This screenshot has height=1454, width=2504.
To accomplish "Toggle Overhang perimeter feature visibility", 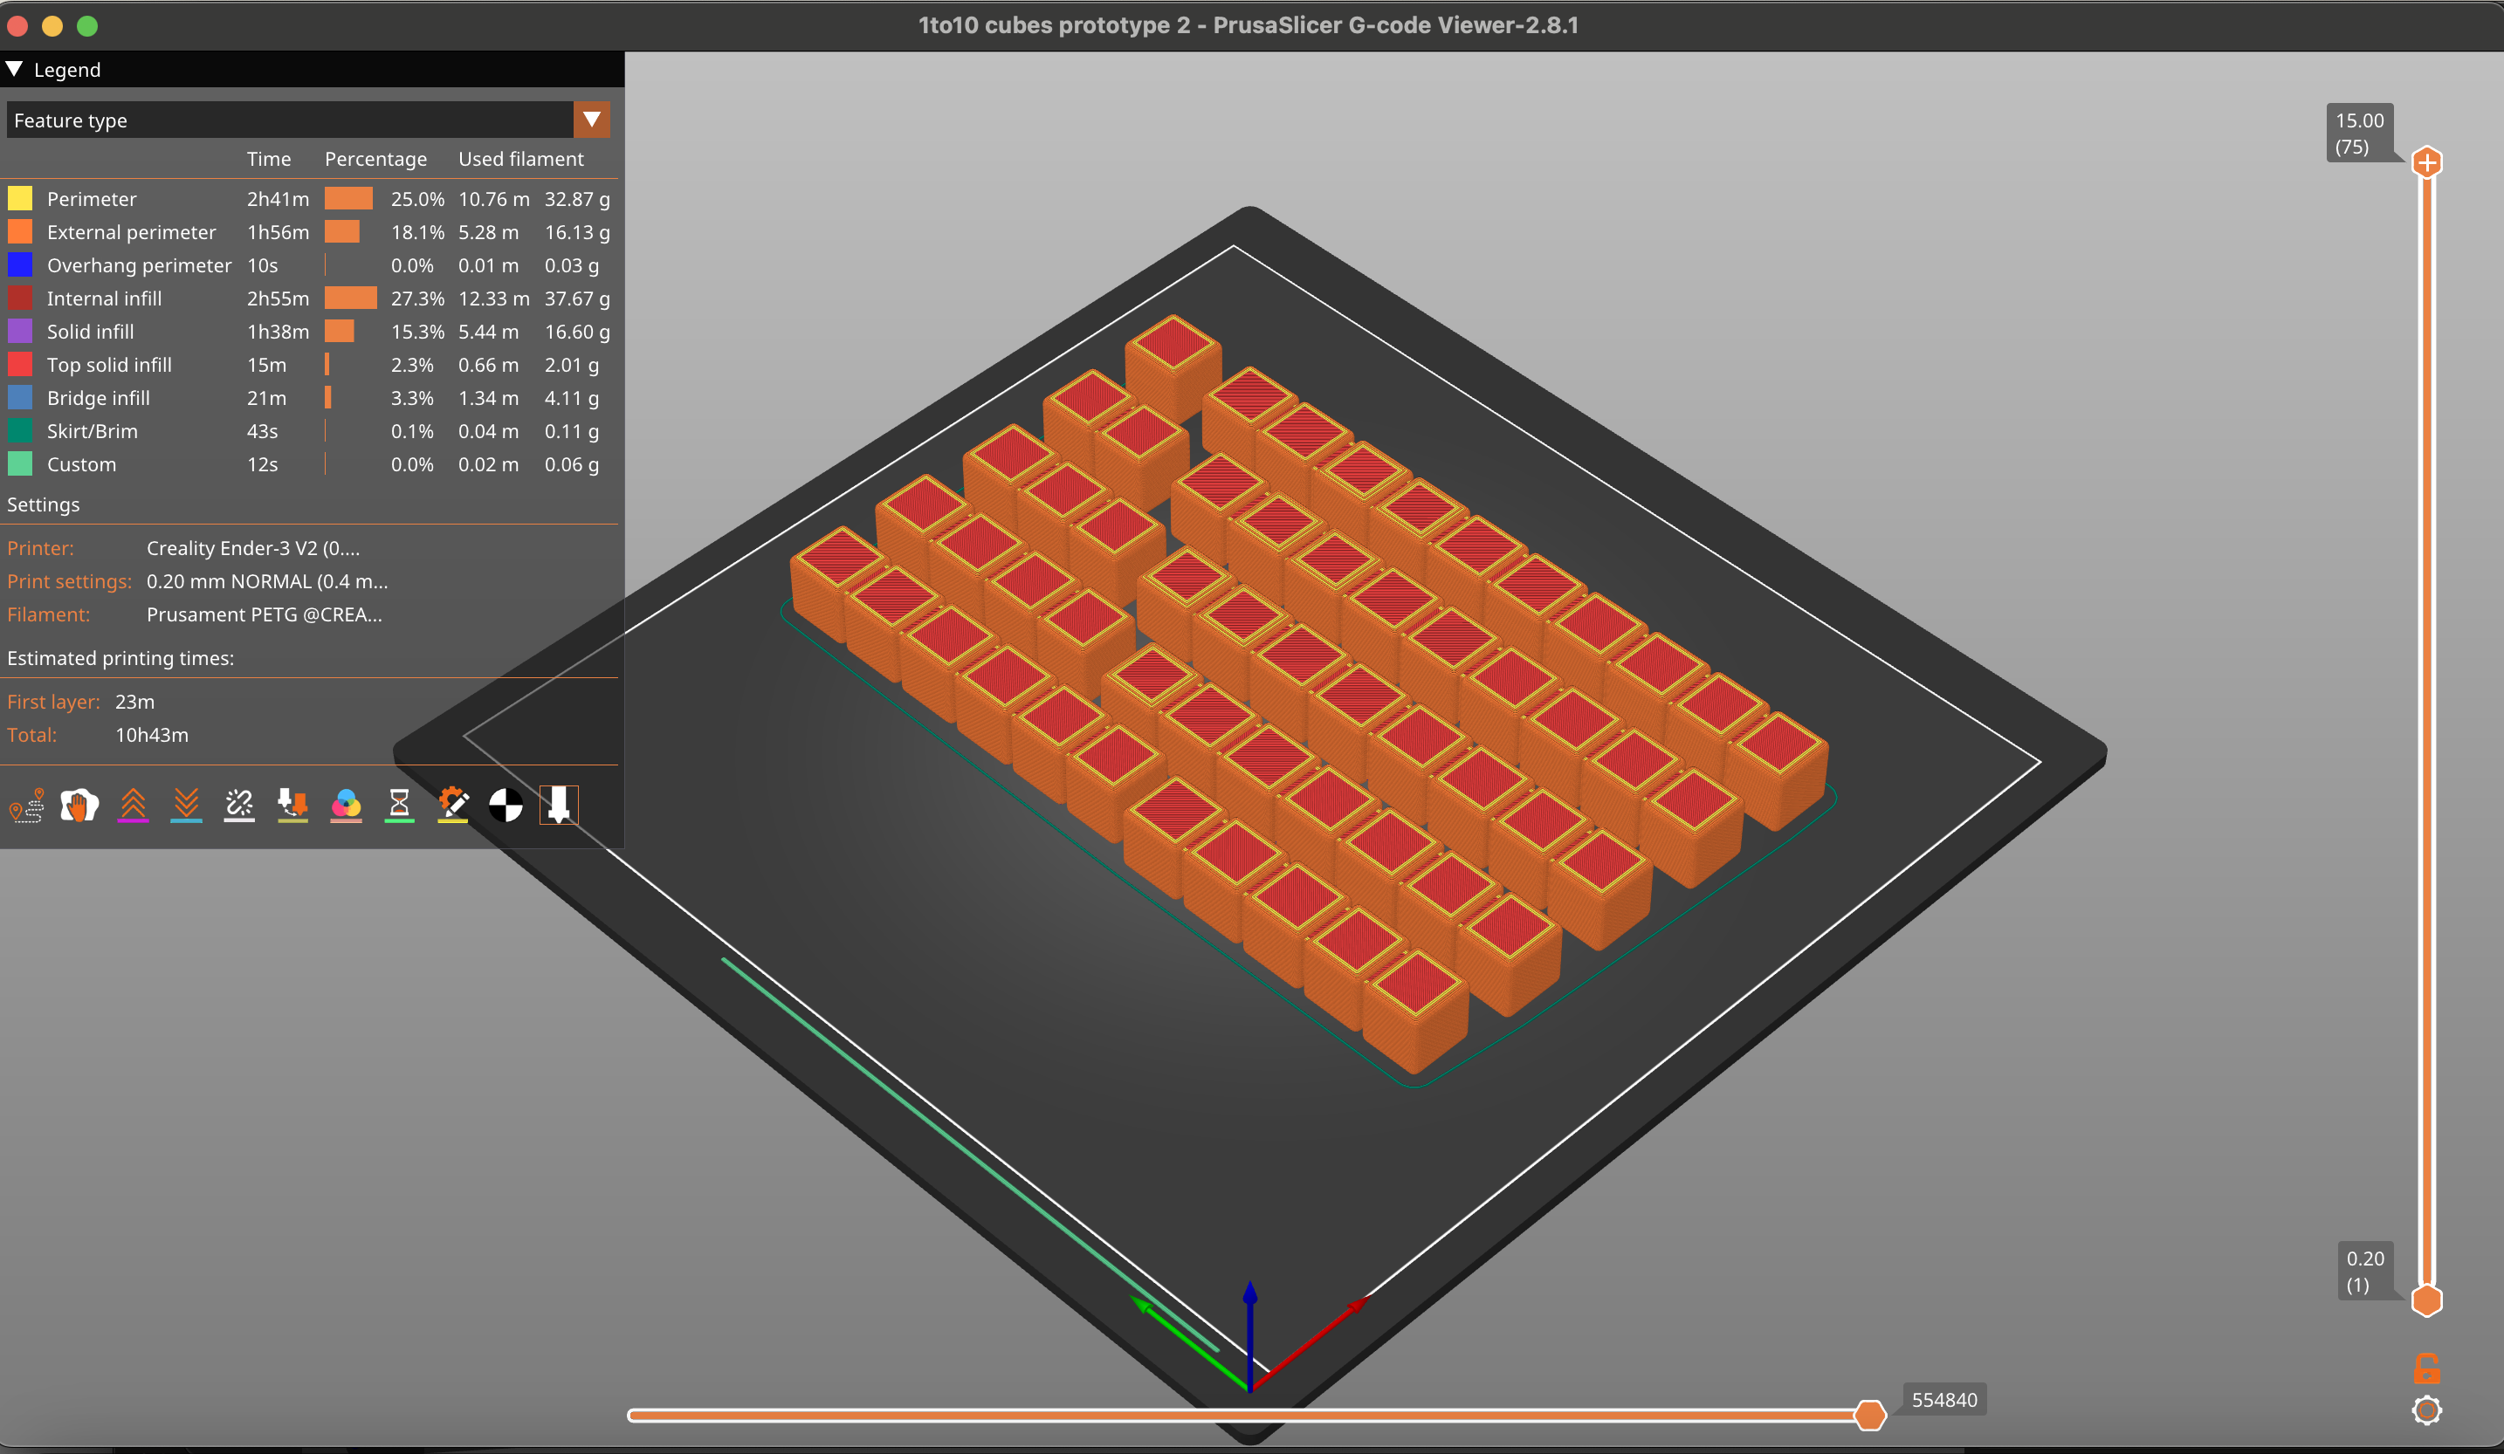I will [308, 265].
